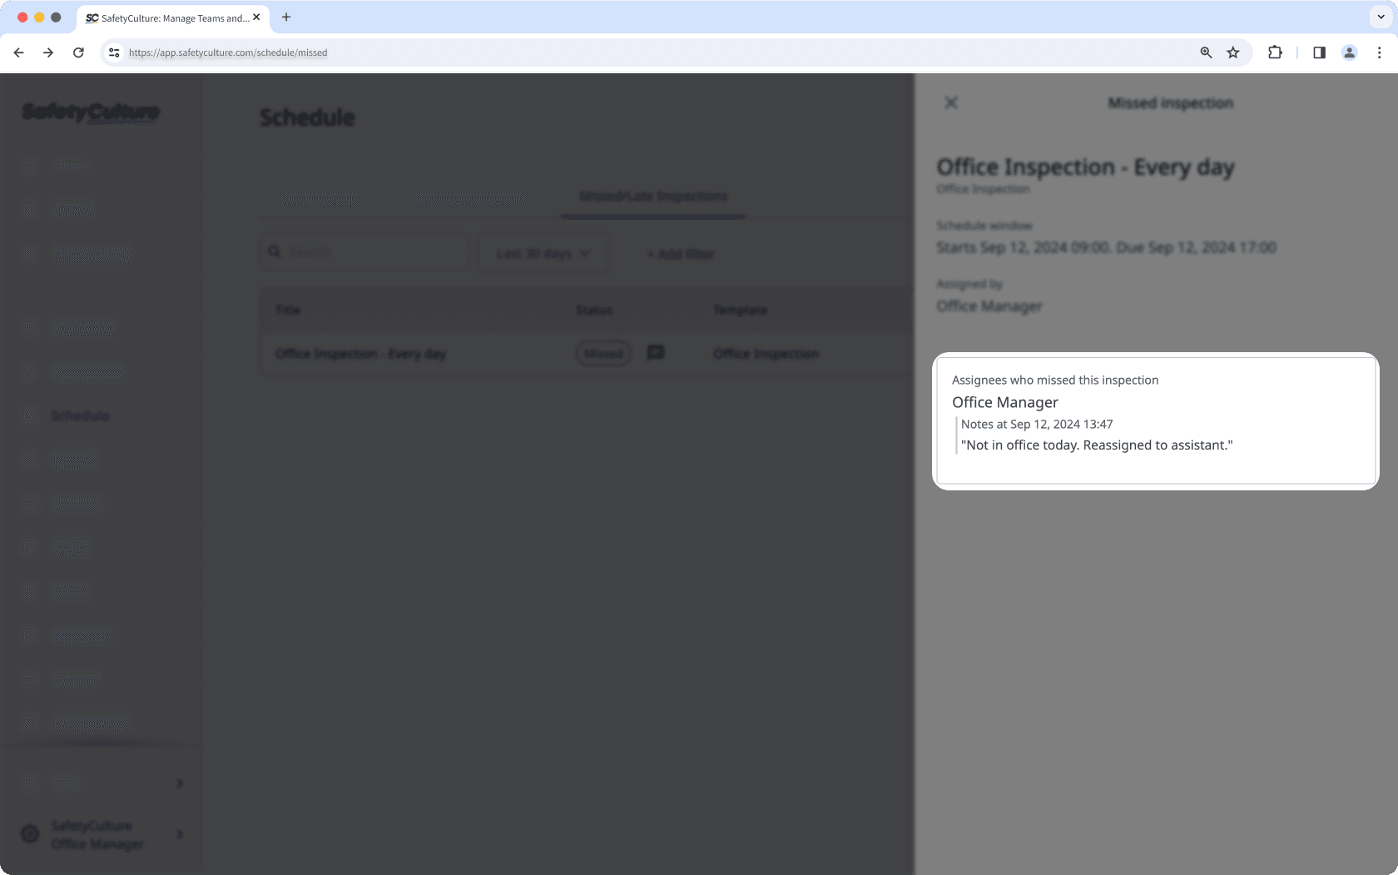
Task: Click the settings gear beside Office Manager
Action: 30,834
